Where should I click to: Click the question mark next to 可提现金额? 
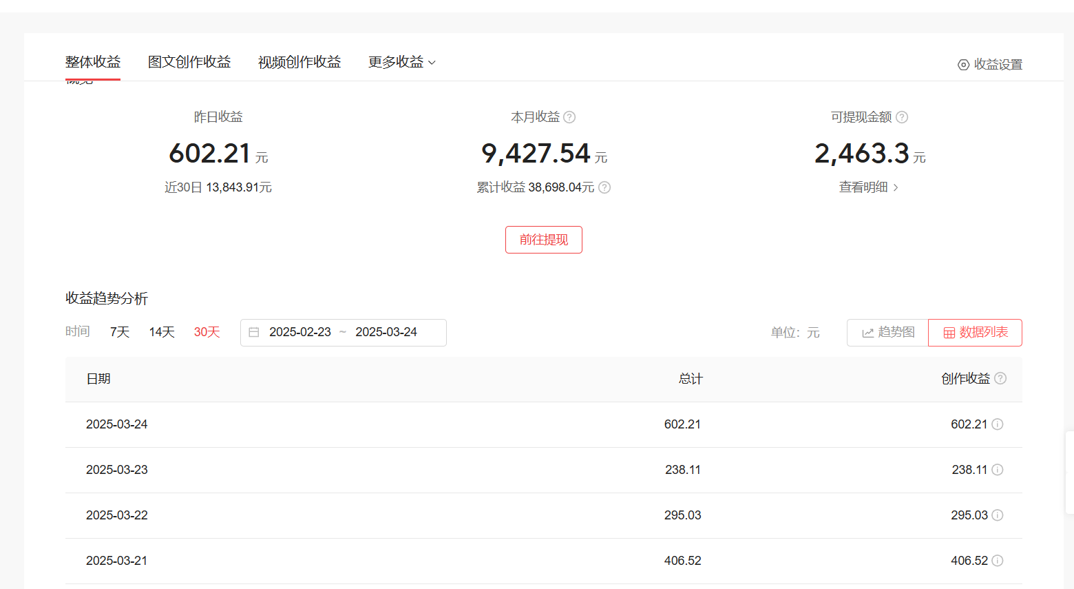pyautogui.click(x=902, y=117)
